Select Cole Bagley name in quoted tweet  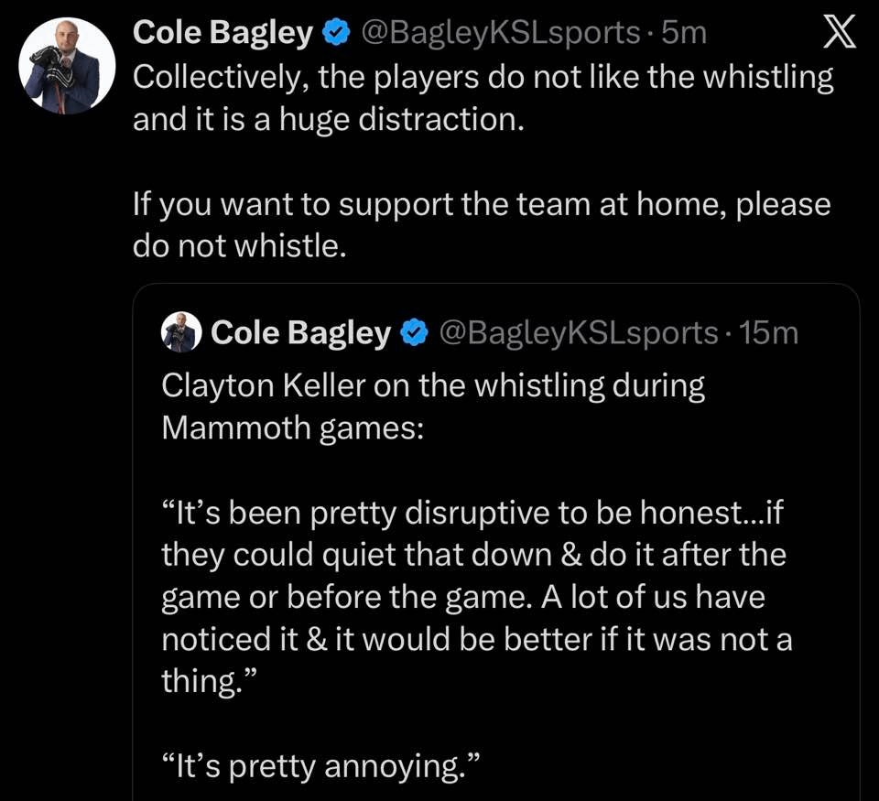coord(300,333)
